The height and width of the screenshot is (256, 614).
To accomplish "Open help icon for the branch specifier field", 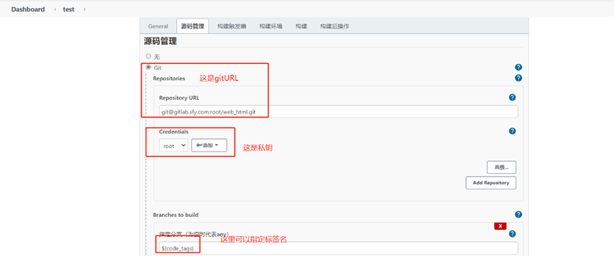I will coord(512,234).
